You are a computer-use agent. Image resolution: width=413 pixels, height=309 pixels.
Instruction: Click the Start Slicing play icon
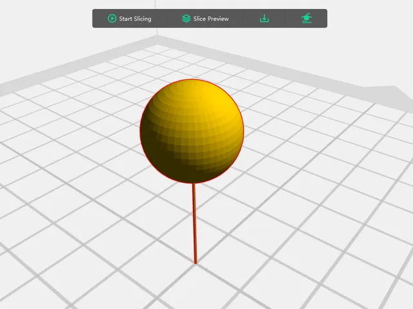(x=112, y=19)
